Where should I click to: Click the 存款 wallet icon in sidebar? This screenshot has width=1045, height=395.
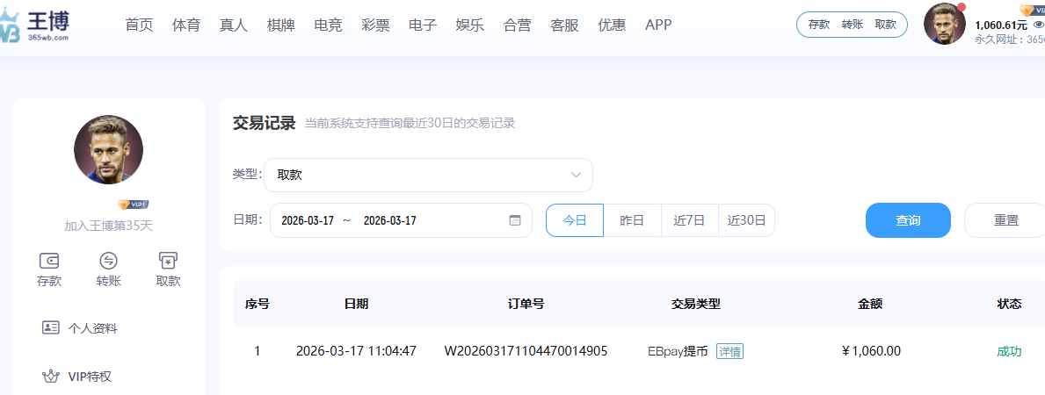click(x=49, y=261)
